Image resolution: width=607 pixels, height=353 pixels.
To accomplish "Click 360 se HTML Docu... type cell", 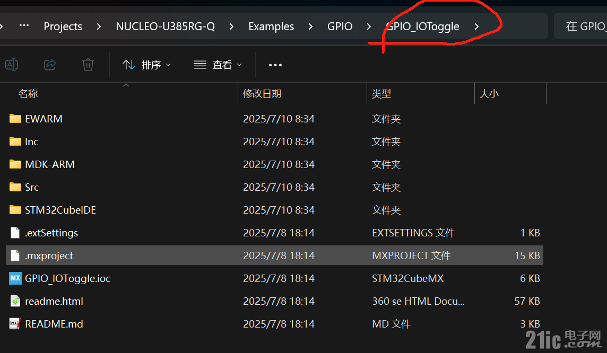I will click(x=418, y=301).
